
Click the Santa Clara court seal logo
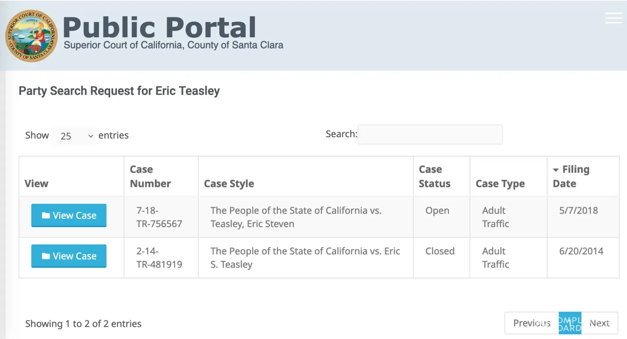[31, 36]
